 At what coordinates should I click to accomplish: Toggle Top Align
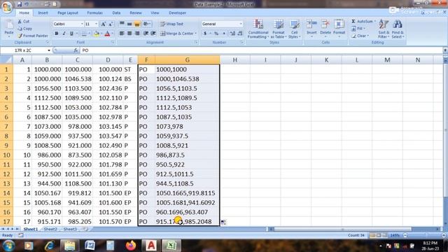pos(122,24)
